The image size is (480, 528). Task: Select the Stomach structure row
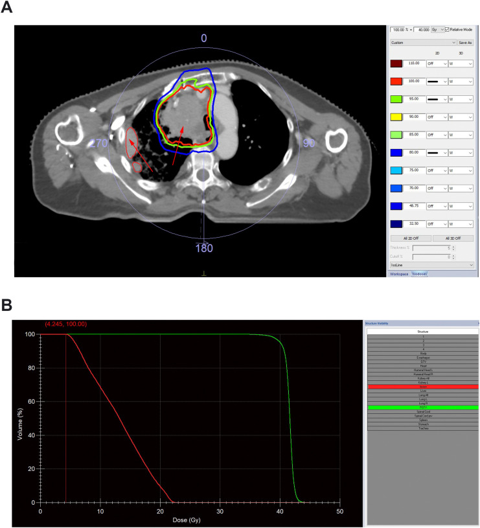(423, 424)
